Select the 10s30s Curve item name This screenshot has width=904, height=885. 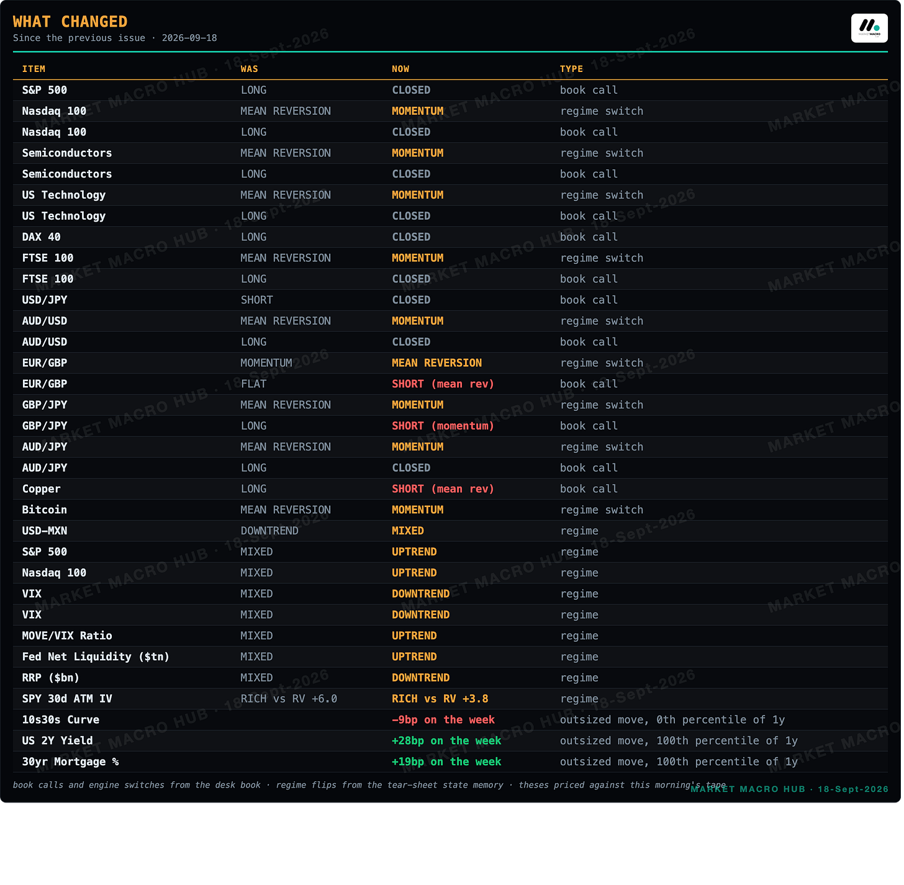[x=61, y=720]
